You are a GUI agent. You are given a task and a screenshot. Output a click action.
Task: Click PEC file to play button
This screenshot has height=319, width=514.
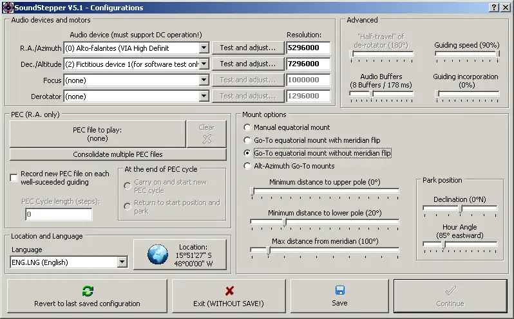(97, 134)
